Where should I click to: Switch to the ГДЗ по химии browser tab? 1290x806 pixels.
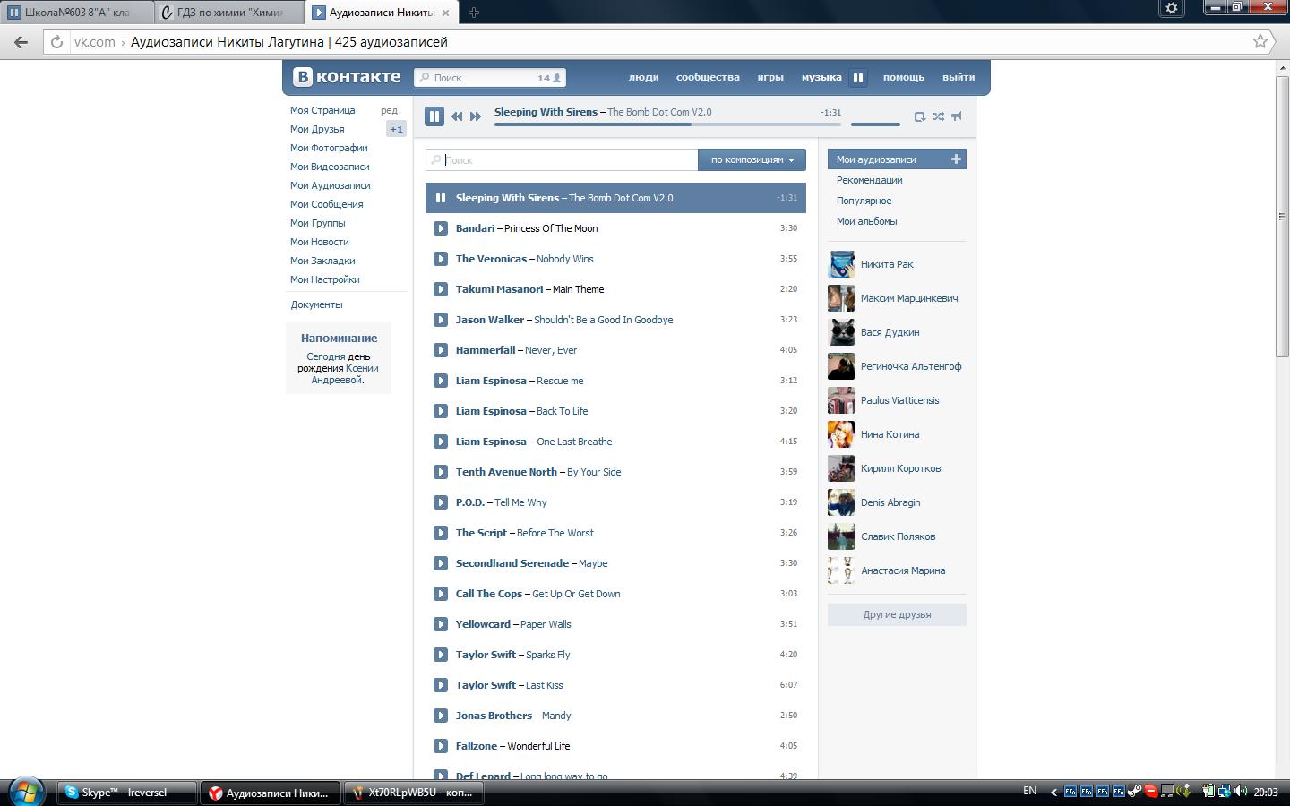click(x=230, y=13)
